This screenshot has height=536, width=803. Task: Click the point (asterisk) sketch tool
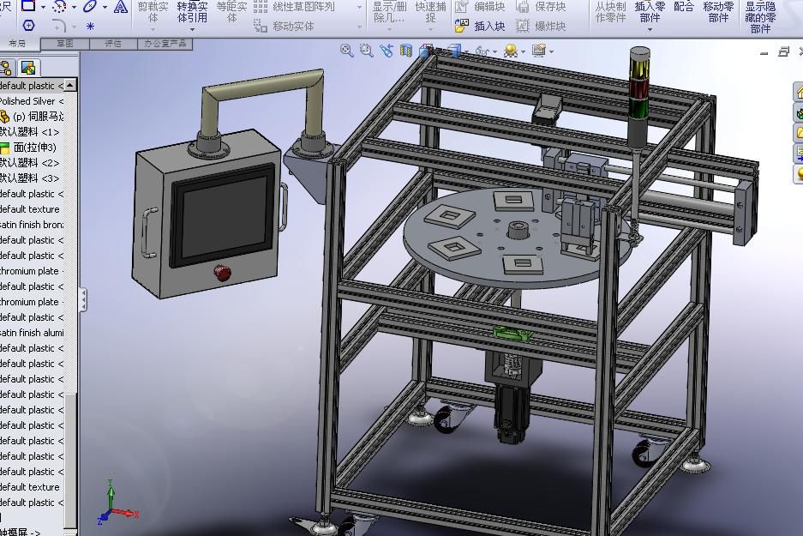tap(90, 26)
